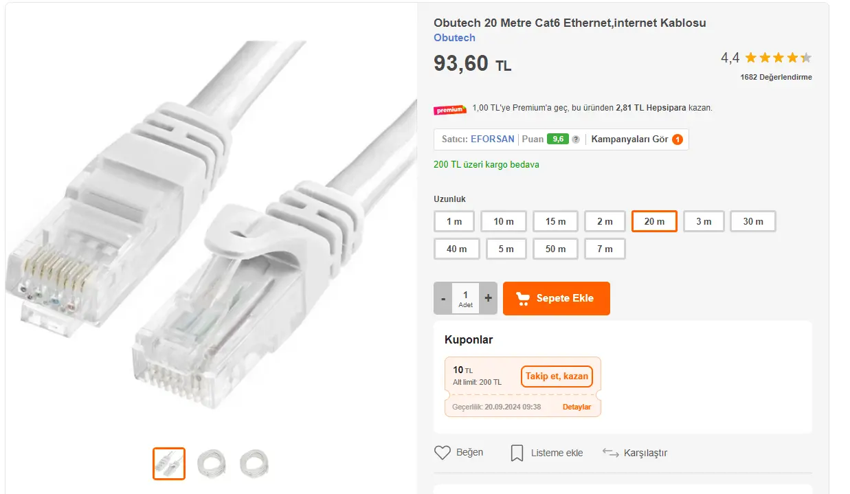Image resolution: width=850 pixels, height=494 pixels.
Task: Open Kampanyaları Gör campaigns
Action: click(x=629, y=139)
